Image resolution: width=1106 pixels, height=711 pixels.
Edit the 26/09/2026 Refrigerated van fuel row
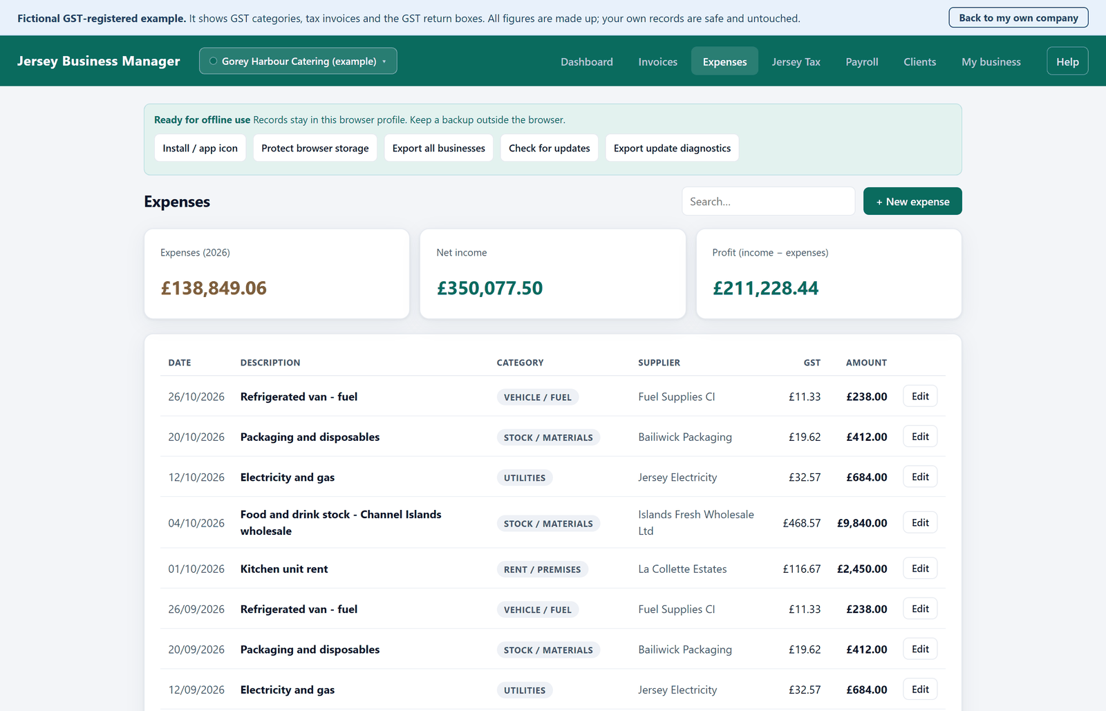920,609
